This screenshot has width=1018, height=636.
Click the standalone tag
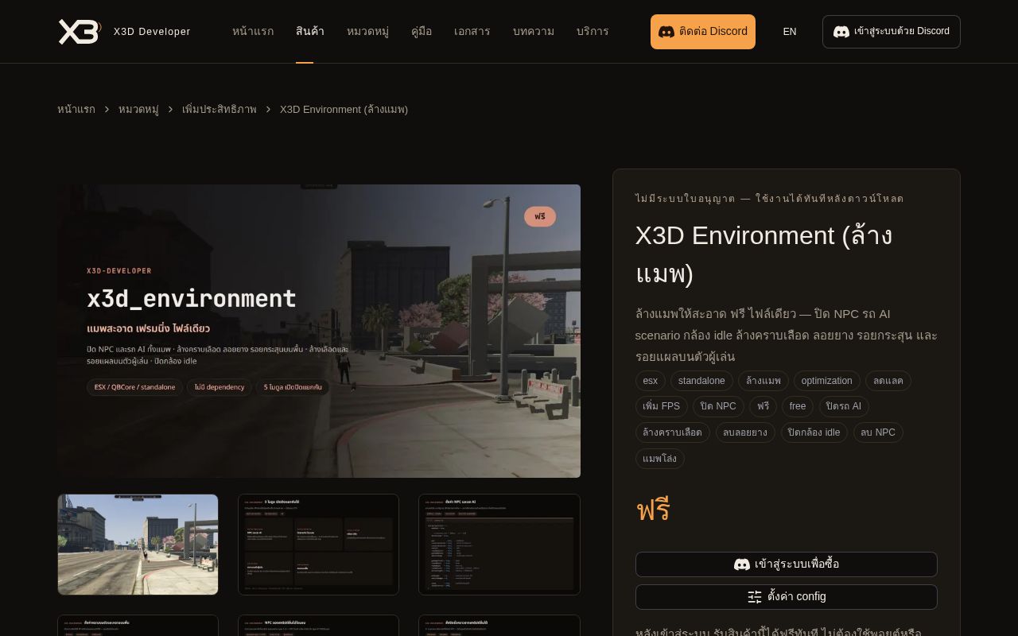point(701,381)
